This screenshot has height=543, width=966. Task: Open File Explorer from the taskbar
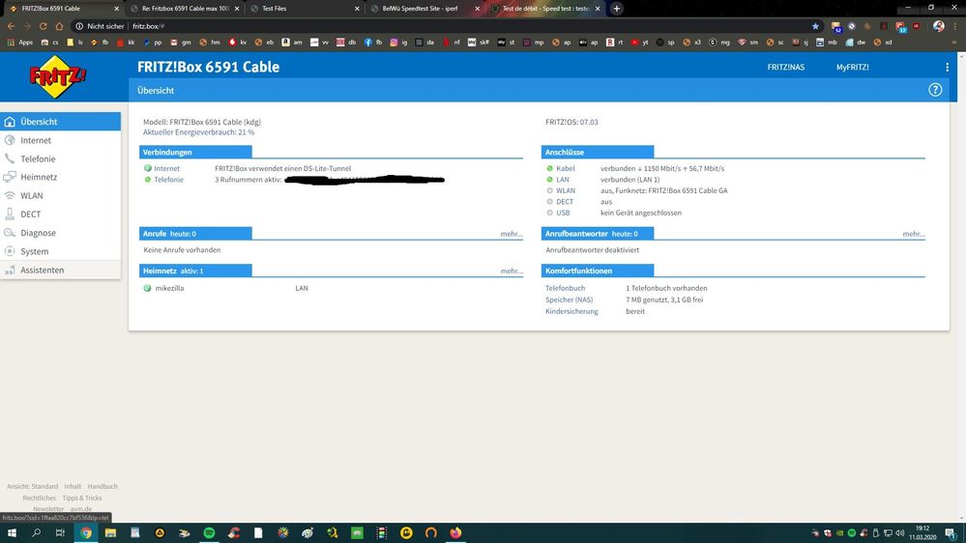pos(110,533)
